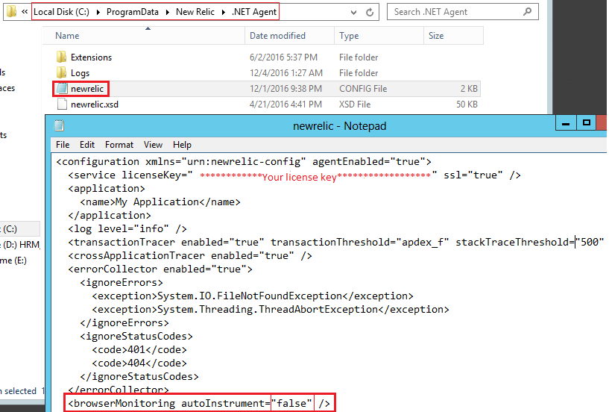Click the Notepad title bar icon
Screen dimensions: 609x412
(59, 125)
